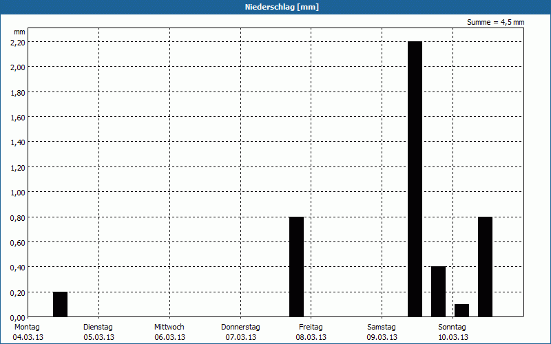Click the '1,00' y-axis value
This screenshot has height=344, width=551.
coord(18,193)
